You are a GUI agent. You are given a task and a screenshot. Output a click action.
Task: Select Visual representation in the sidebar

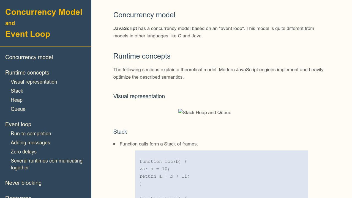tap(34, 82)
